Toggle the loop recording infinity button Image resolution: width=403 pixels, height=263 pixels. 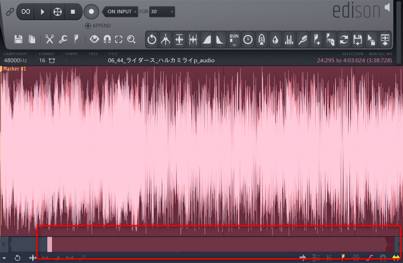coord(25,11)
